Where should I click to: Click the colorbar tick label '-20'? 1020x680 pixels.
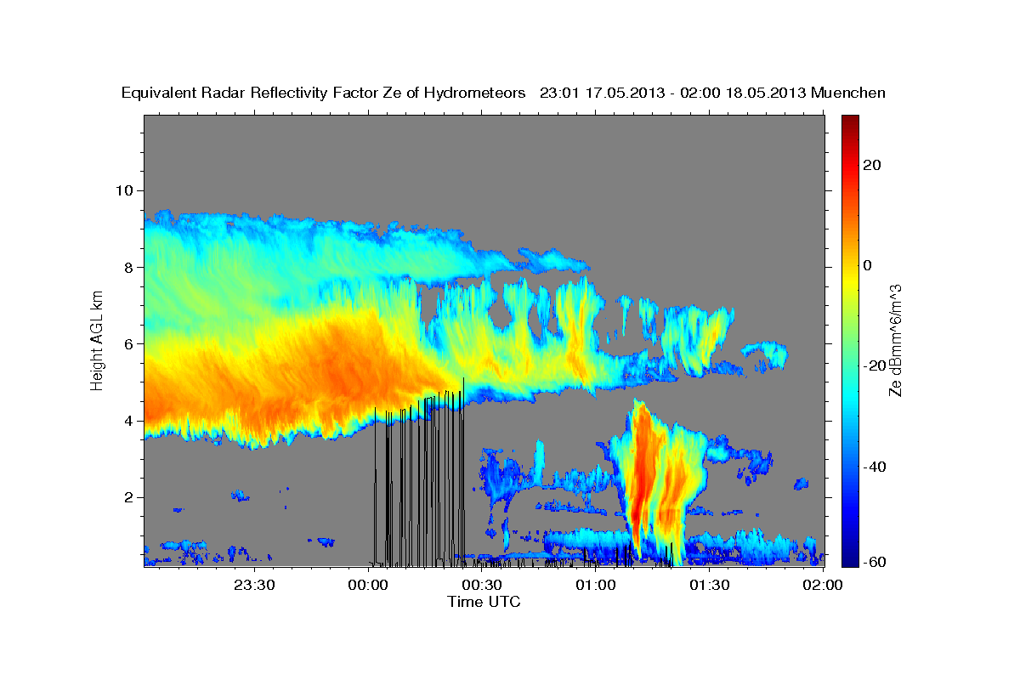[873, 365]
